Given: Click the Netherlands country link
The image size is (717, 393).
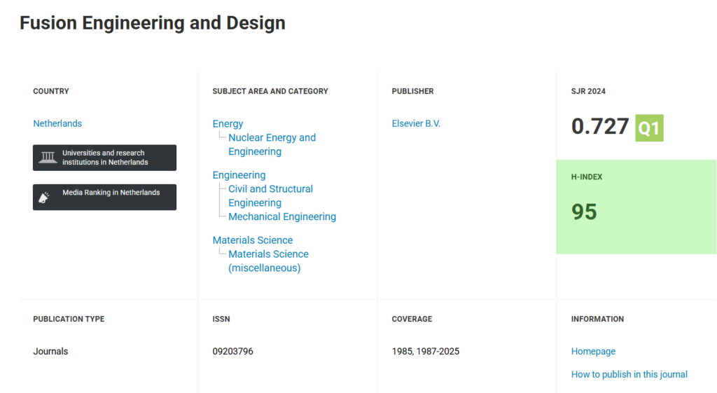Looking at the screenshot, I should tap(57, 123).
